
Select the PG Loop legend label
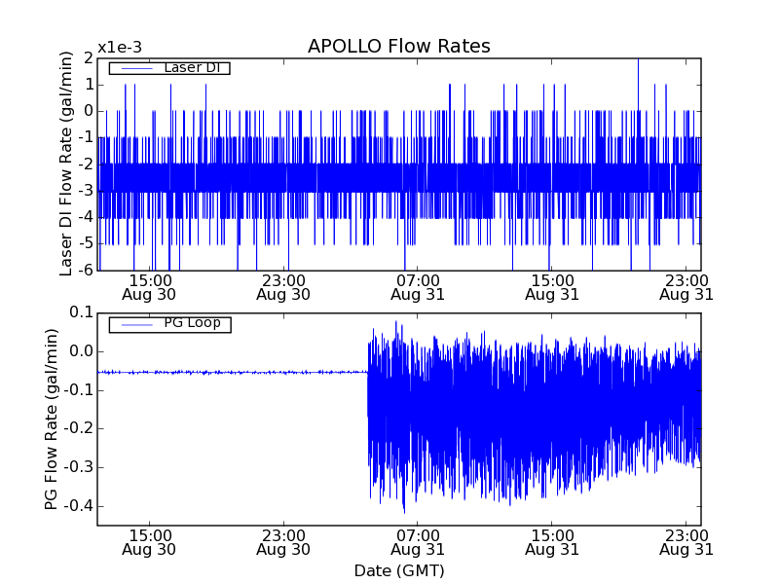click(x=191, y=323)
